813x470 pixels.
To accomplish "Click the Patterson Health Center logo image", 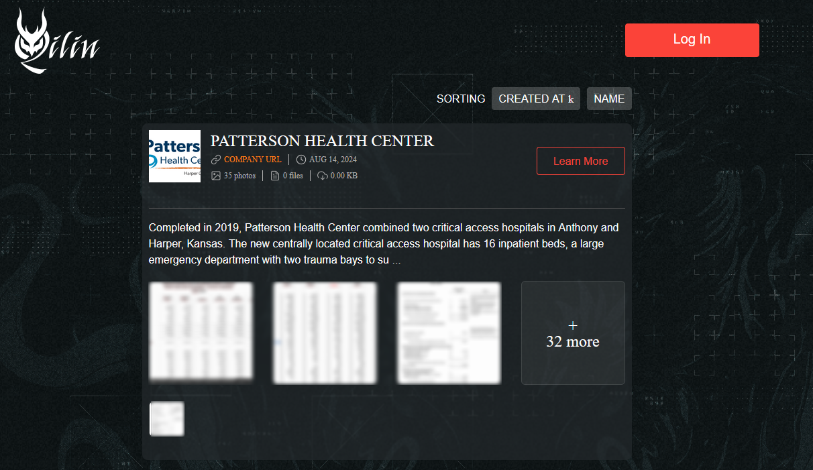I will [174, 156].
